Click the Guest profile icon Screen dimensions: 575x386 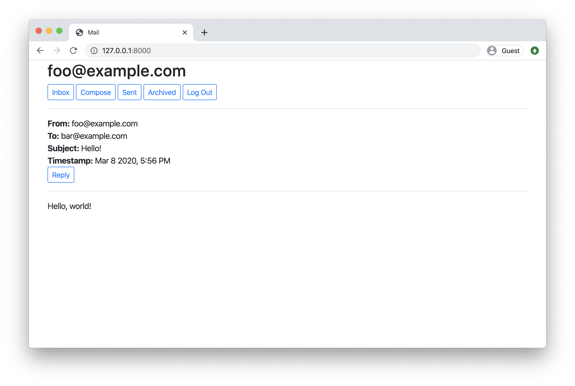pyautogui.click(x=492, y=50)
